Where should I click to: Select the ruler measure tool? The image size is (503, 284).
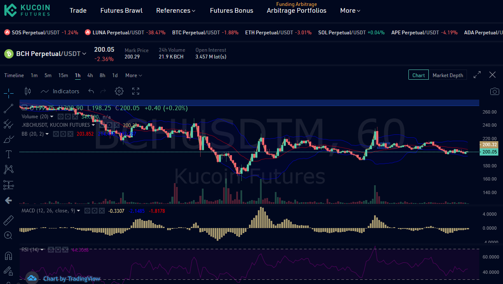[8, 220]
